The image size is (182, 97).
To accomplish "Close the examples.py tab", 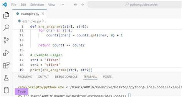I will (43, 14).
